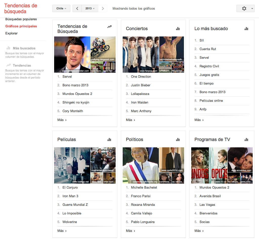Viewport: 259px width, 240px height.
Task: Click the bar chart icon on Películas card
Action: (x=109, y=139)
